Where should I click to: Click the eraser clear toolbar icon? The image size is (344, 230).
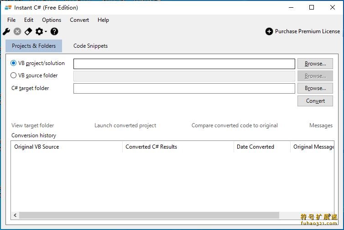point(28,31)
